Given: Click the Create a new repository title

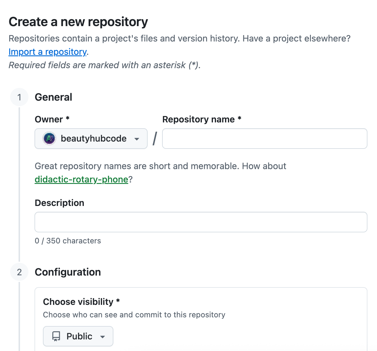Looking at the screenshot, I should [78, 21].
